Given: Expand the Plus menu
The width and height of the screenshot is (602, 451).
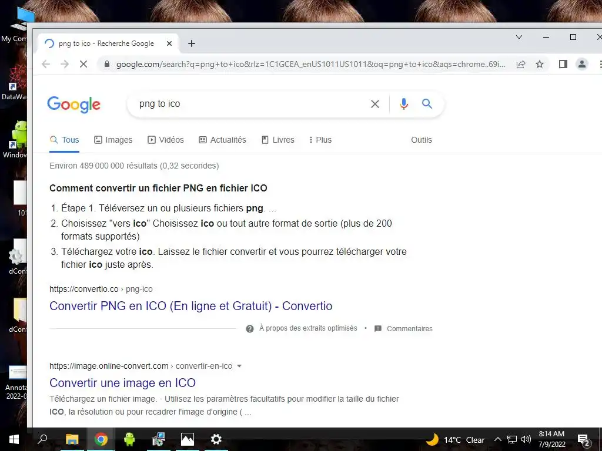Looking at the screenshot, I should coord(320,140).
